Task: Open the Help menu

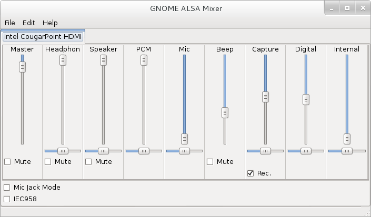Action: click(50, 23)
